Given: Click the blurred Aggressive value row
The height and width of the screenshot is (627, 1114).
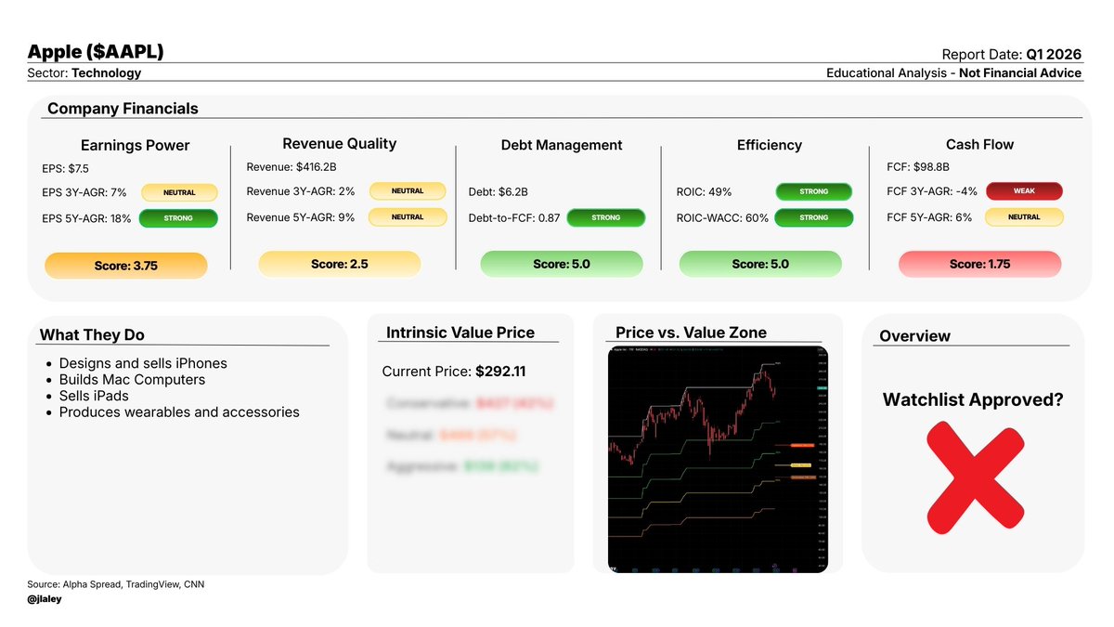Looking at the screenshot, I should pos(461,466).
